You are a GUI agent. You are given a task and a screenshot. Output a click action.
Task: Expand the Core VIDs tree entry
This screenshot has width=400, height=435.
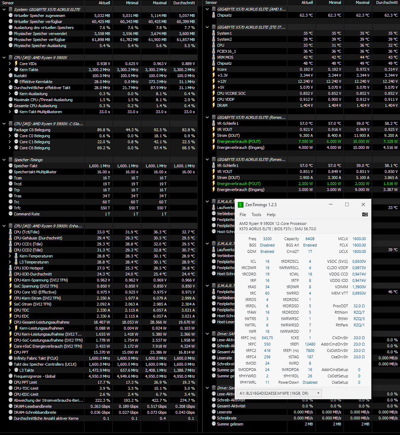[x=10, y=64]
